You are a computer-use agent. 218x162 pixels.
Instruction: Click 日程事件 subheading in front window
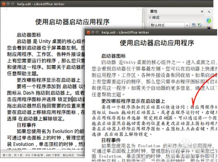[x=111, y=140]
